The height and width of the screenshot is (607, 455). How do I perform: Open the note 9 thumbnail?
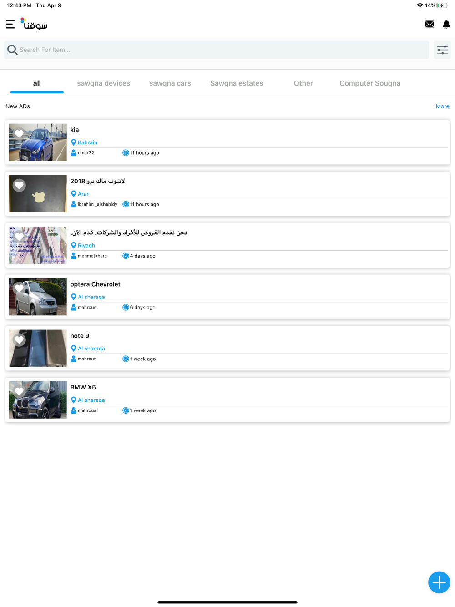[38, 348]
